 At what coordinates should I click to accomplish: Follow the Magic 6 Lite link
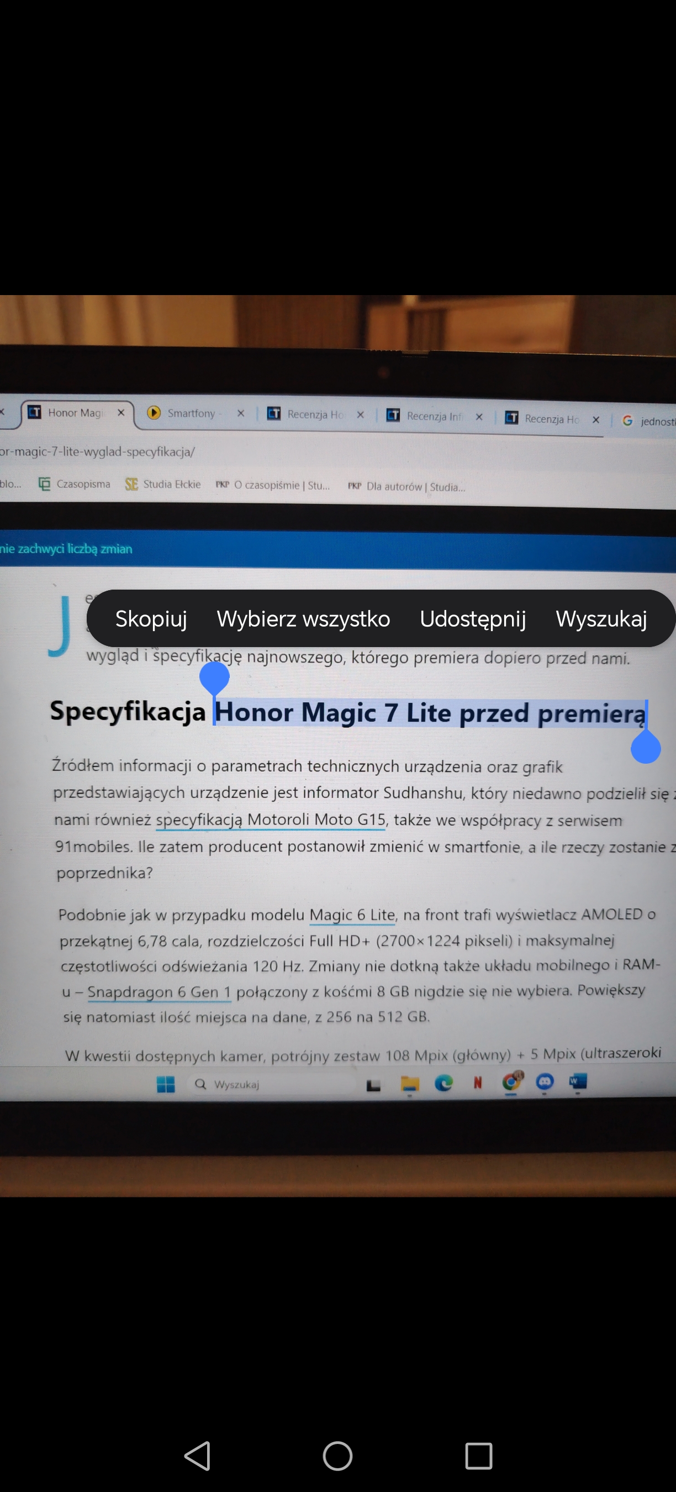(x=352, y=915)
